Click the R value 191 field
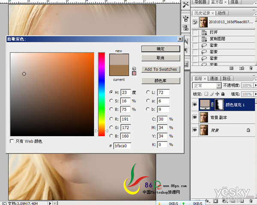 (x=126, y=119)
